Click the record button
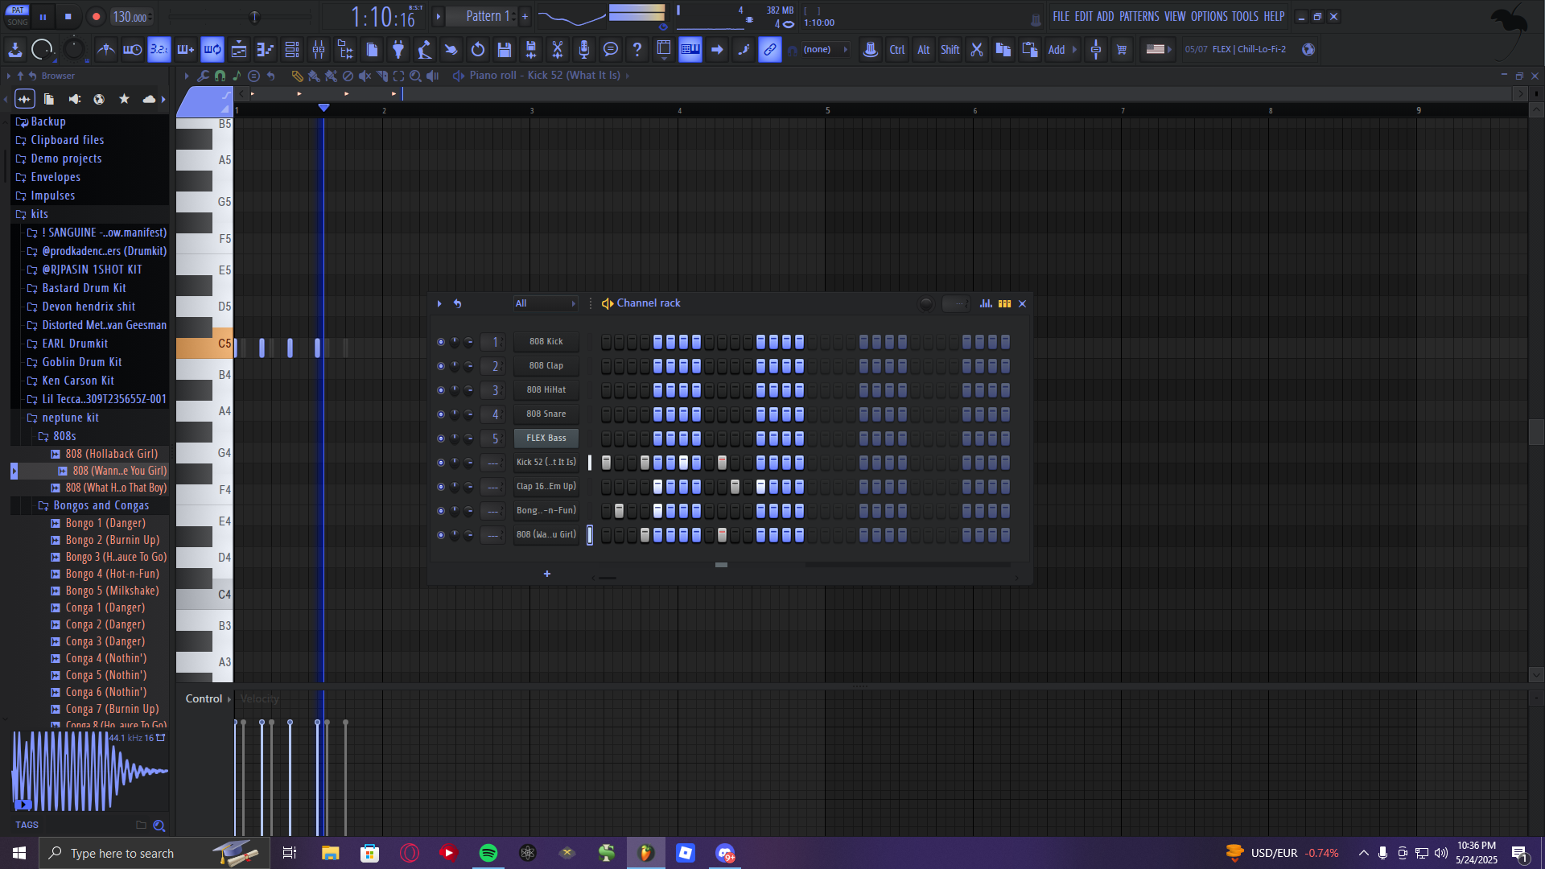This screenshot has width=1545, height=869. (96, 16)
